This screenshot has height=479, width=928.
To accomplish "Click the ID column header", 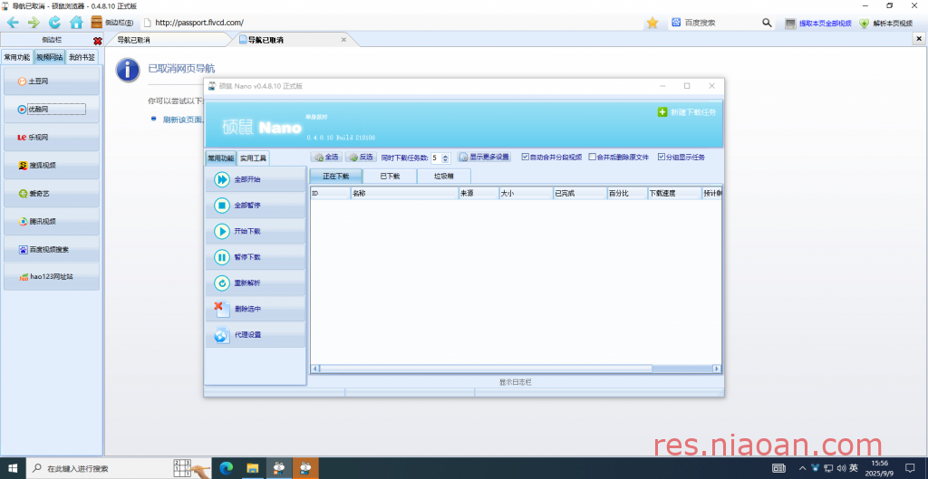I will [330, 193].
